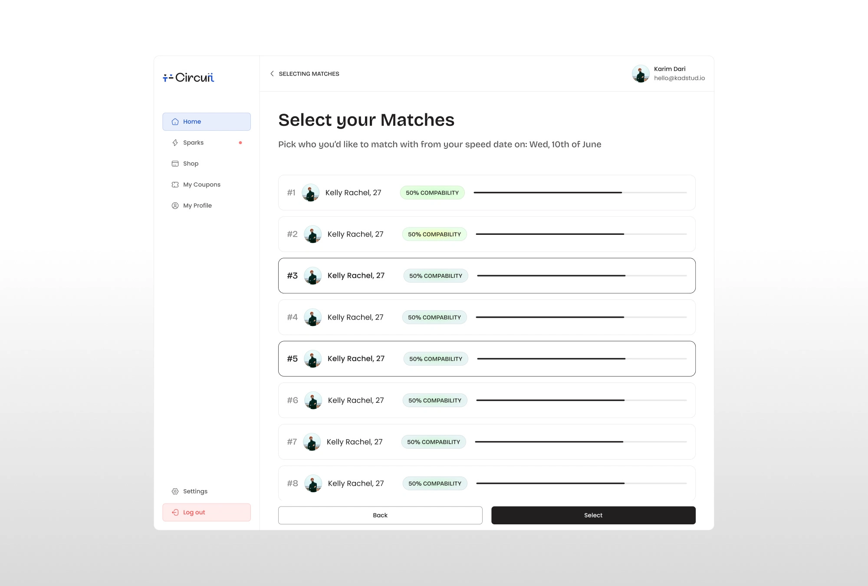The width and height of the screenshot is (868, 586).
Task: Click the back chevron beside Selecting Matches
Action: click(272, 74)
